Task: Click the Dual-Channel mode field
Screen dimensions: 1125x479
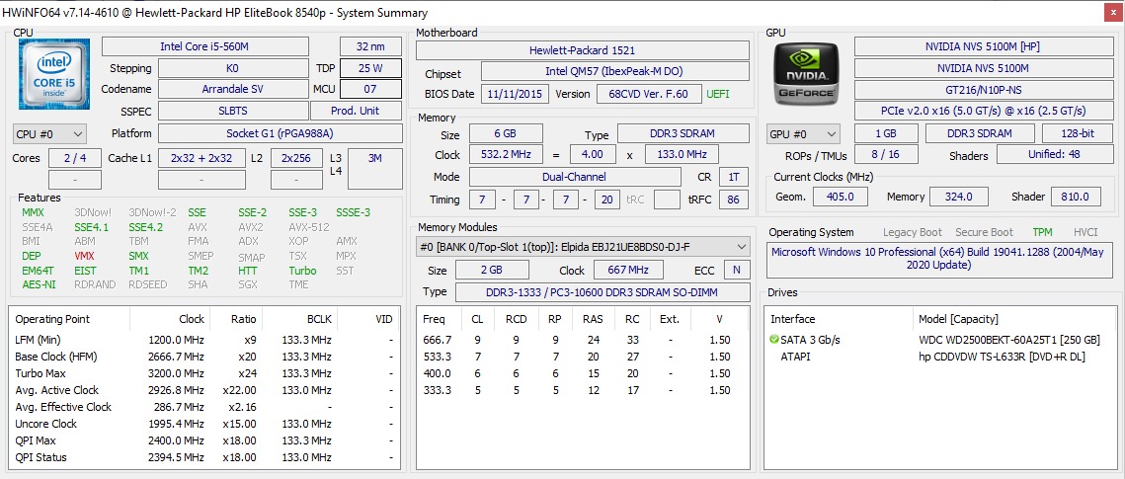Action: [575, 177]
